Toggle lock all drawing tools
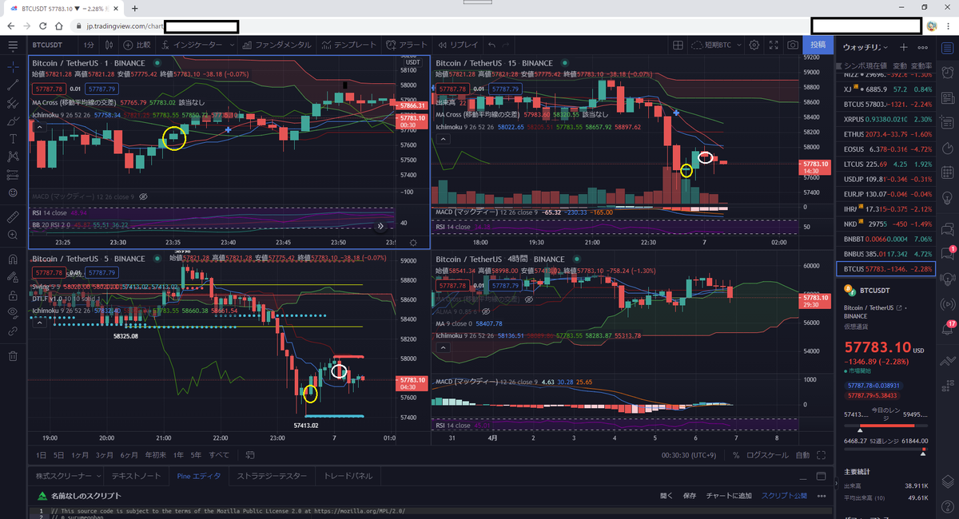This screenshot has width=959, height=519. pyautogui.click(x=13, y=295)
